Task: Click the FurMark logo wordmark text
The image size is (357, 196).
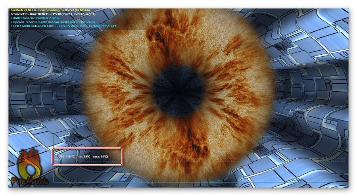Action: click(x=31, y=181)
